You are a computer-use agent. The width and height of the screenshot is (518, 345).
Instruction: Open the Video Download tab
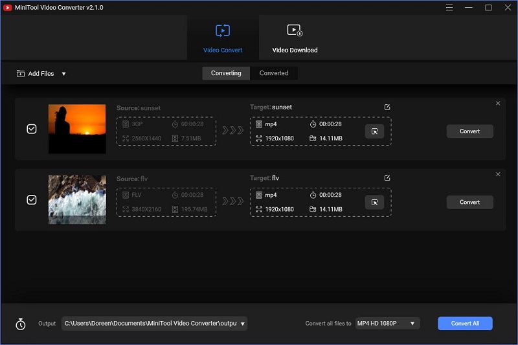pos(295,38)
